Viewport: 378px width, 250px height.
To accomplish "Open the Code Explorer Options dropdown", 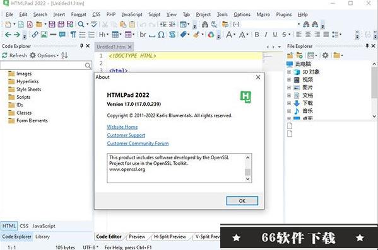I will (x=44, y=55).
